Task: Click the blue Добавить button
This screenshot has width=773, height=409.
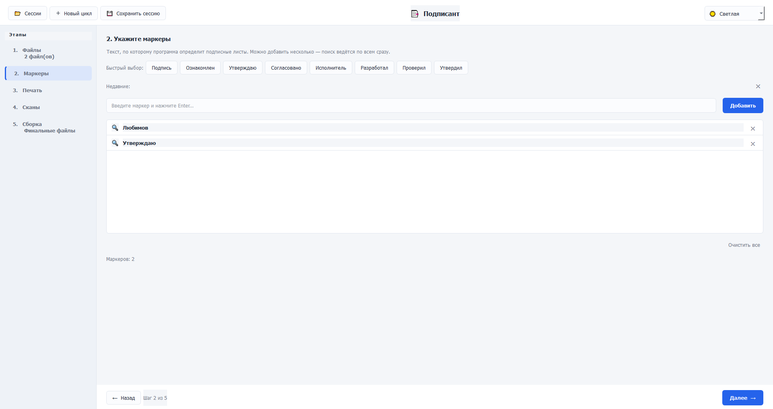Action: pyautogui.click(x=743, y=105)
